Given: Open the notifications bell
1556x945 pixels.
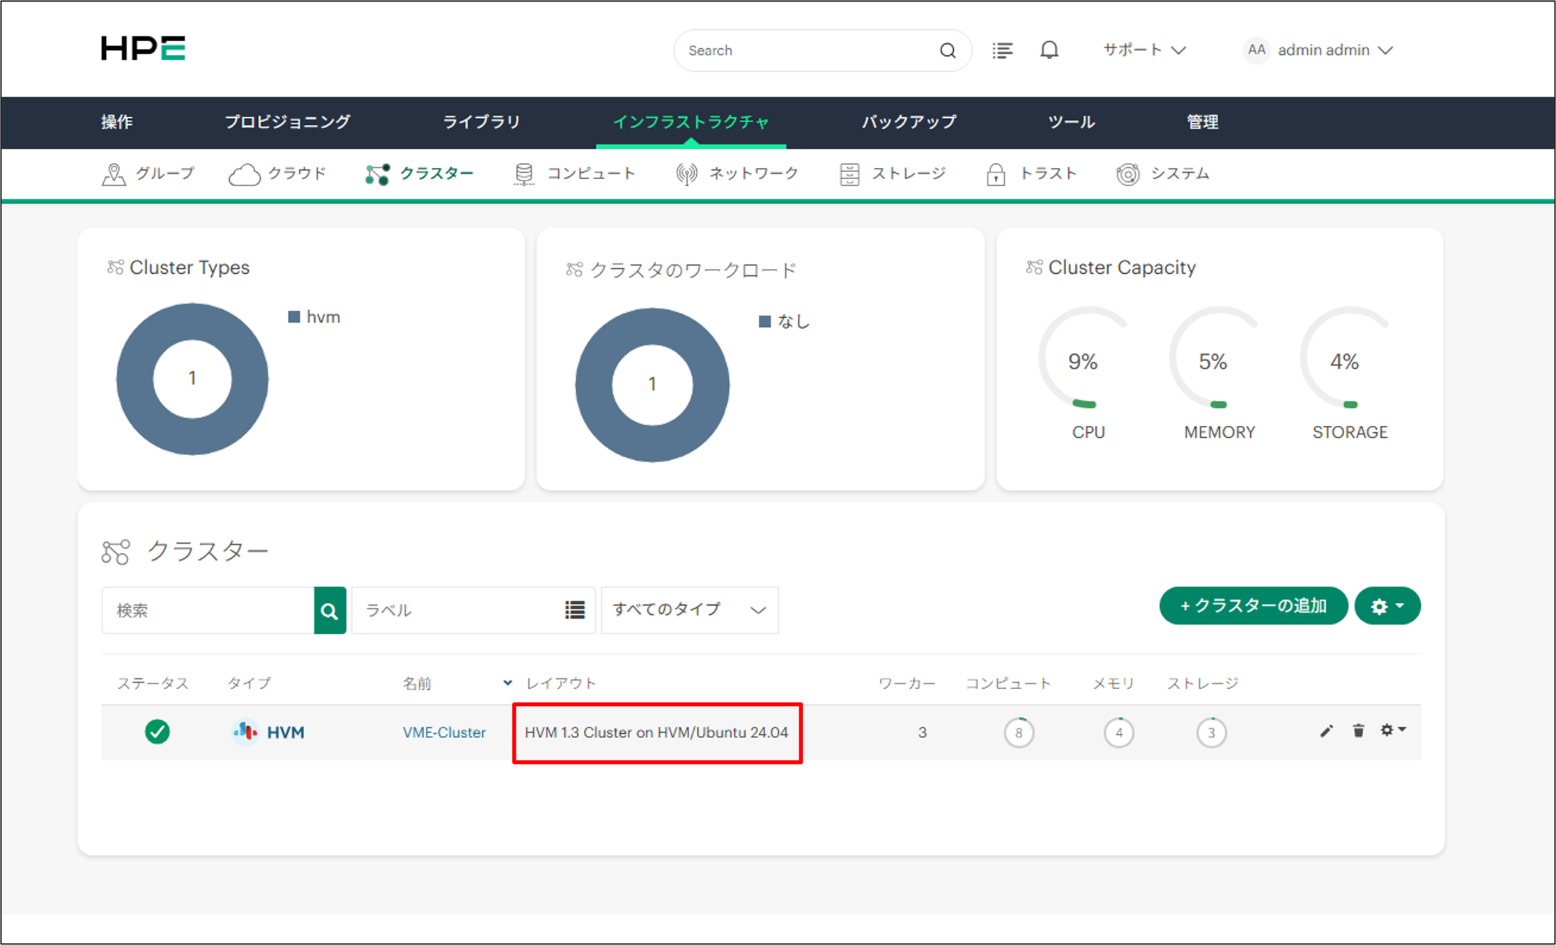Looking at the screenshot, I should (1049, 50).
